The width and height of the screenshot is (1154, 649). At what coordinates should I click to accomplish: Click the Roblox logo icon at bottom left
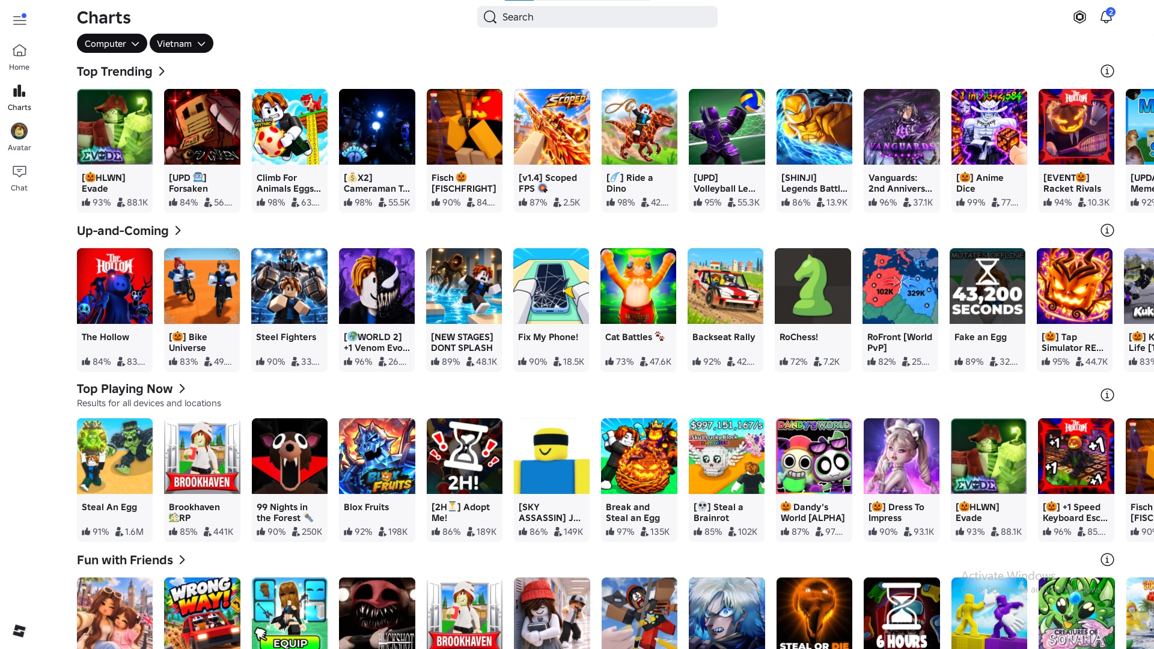pyautogui.click(x=19, y=630)
